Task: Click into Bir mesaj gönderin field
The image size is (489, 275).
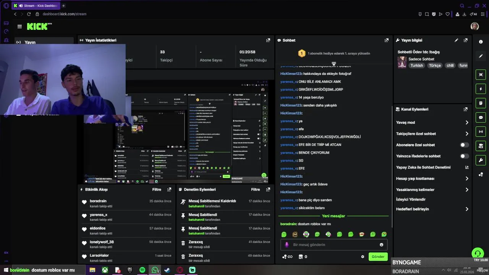Action: (x=334, y=245)
